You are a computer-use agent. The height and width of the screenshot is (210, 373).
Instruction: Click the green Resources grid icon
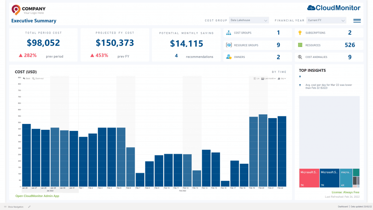[x=300, y=45]
